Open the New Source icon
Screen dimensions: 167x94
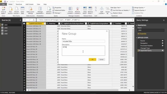coord(10,9)
